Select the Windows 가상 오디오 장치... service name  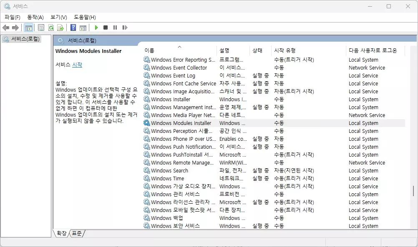tap(183, 186)
